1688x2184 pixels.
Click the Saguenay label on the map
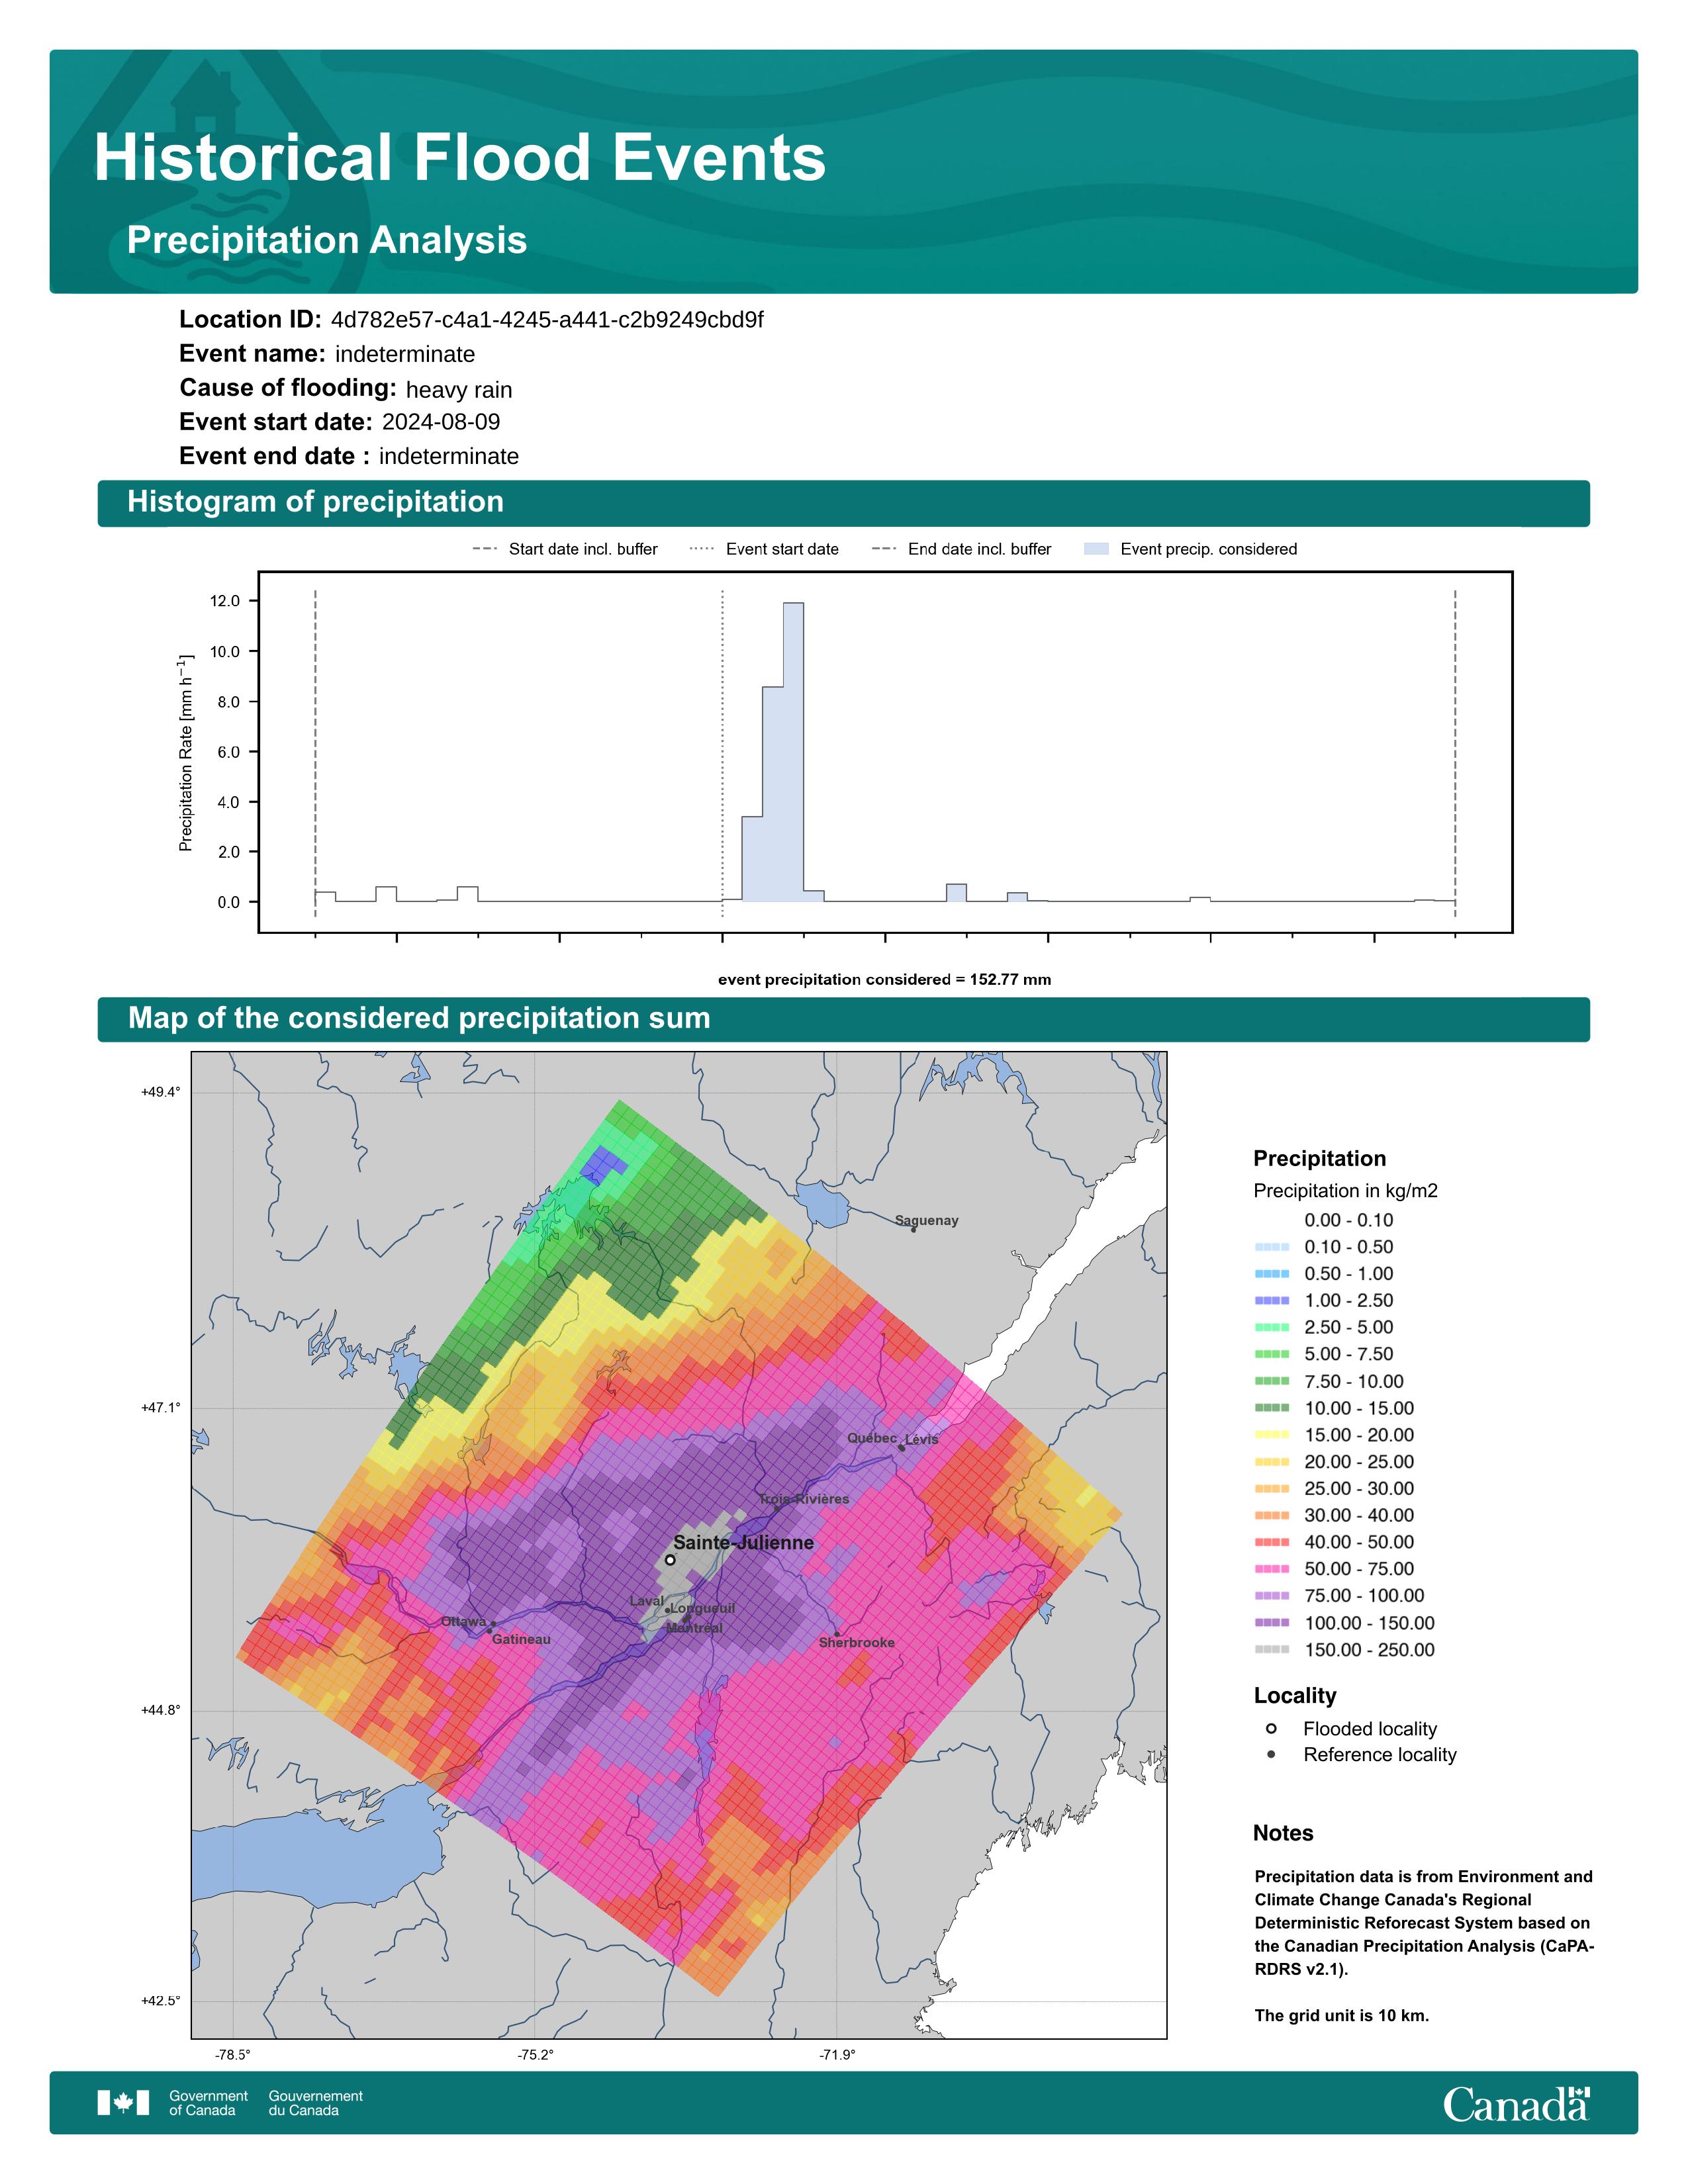(x=926, y=1220)
